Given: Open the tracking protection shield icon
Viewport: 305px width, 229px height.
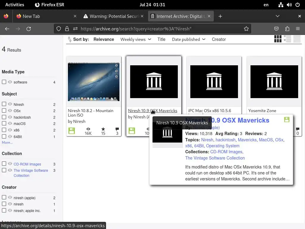Looking at the screenshot, I should click(x=59, y=29).
